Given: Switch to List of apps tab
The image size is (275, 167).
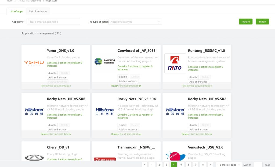Looking at the screenshot, I should [16, 11].
